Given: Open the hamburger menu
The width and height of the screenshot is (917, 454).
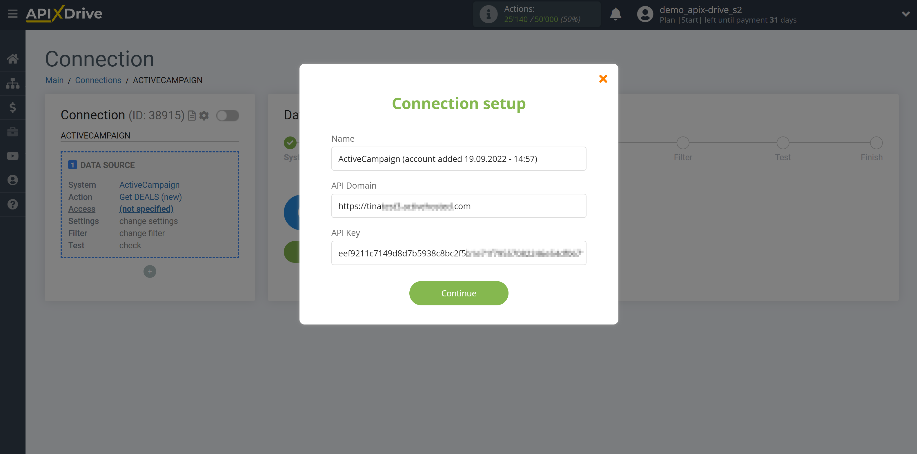Looking at the screenshot, I should tap(13, 14).
